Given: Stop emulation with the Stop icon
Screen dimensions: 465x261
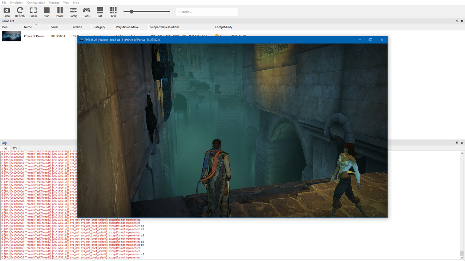Looking at the screenshot, I should point(46,12).
